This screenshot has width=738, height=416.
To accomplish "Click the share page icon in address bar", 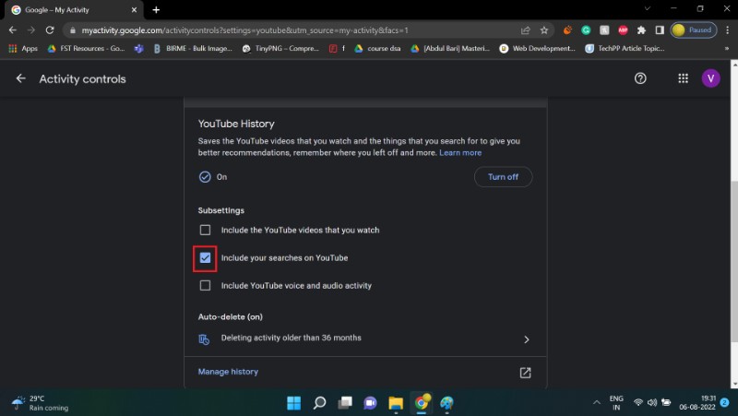I will (x=525, y=30).
